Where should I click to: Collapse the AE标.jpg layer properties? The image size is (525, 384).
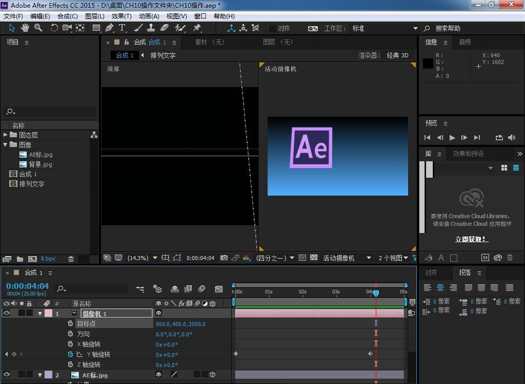tap(40, 375)
